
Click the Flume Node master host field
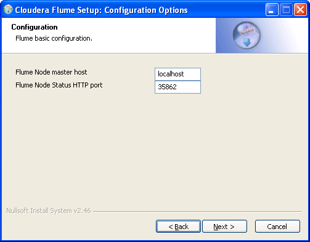click(177, 74)
